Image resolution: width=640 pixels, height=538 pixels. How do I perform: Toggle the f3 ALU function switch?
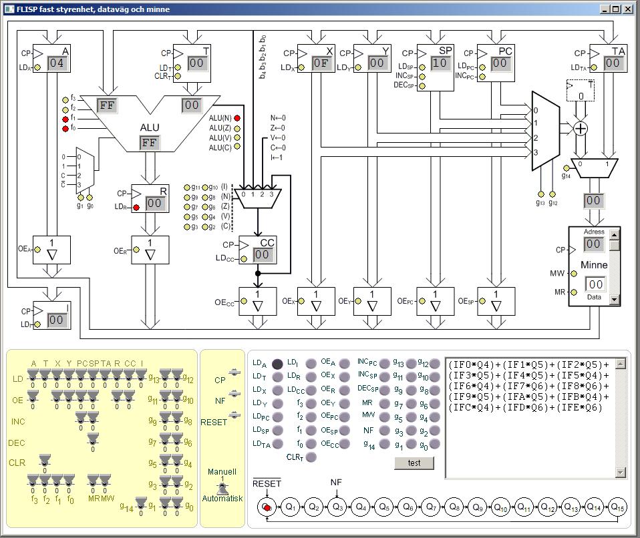pyautogui.click(x=33, y=481)
